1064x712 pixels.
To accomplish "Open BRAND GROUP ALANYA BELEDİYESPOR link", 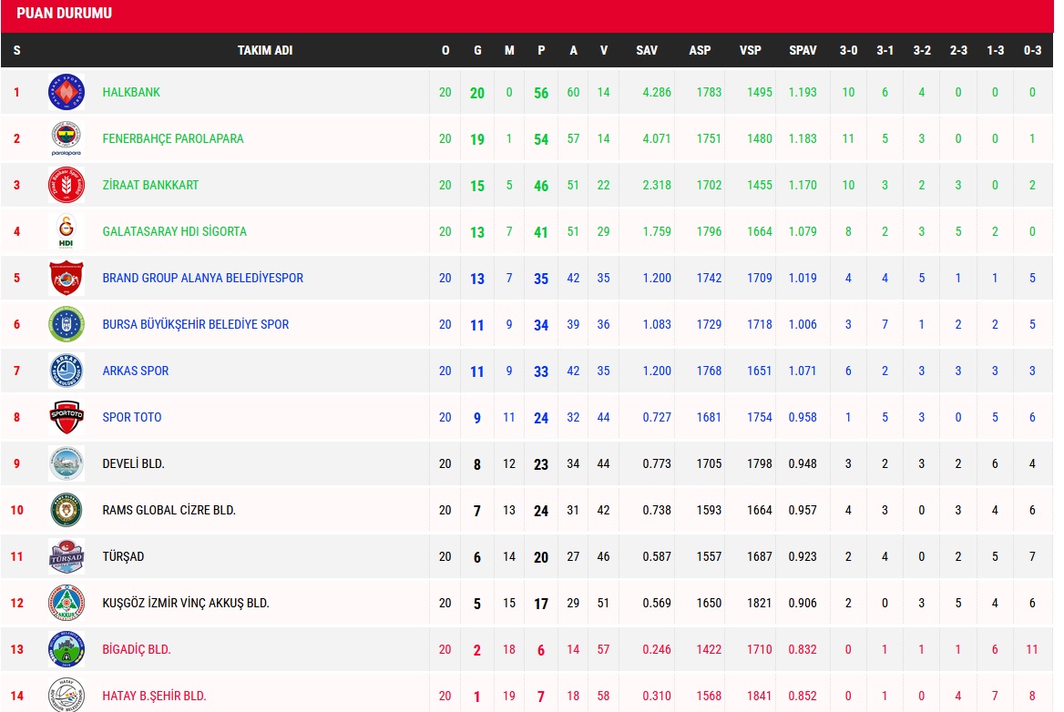I will pos(203,278).
